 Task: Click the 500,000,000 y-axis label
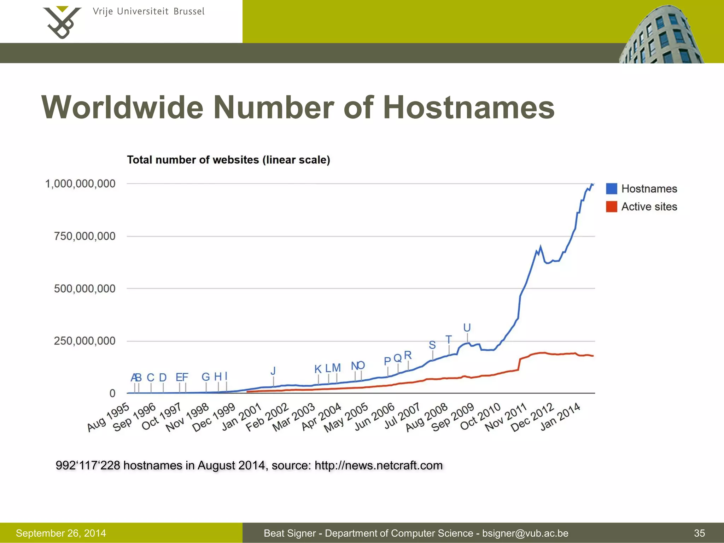84,288
